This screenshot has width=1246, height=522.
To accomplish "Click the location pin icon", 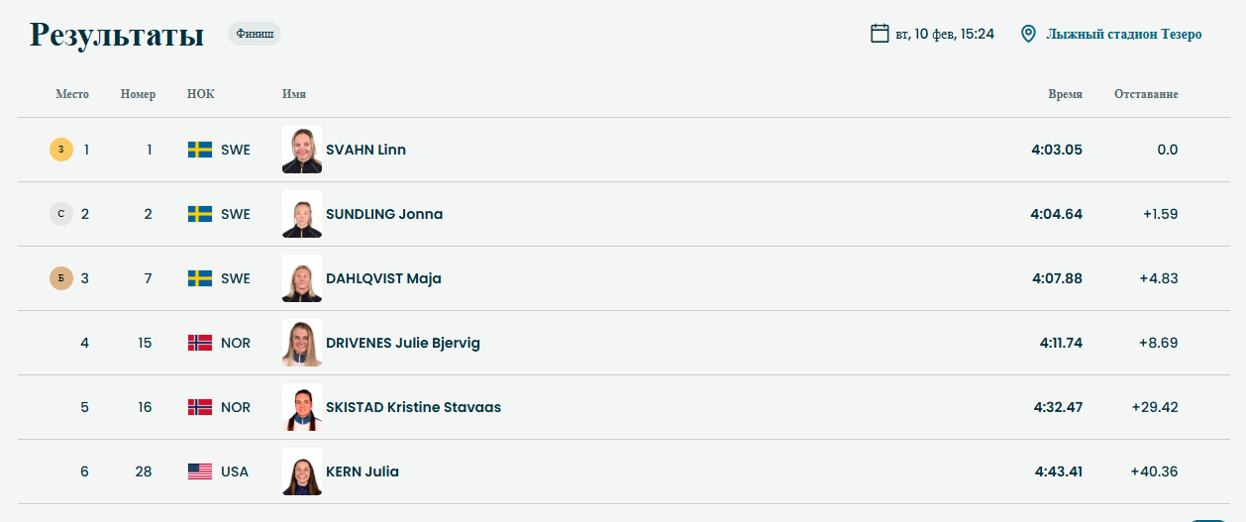I will coord(1028,34).
